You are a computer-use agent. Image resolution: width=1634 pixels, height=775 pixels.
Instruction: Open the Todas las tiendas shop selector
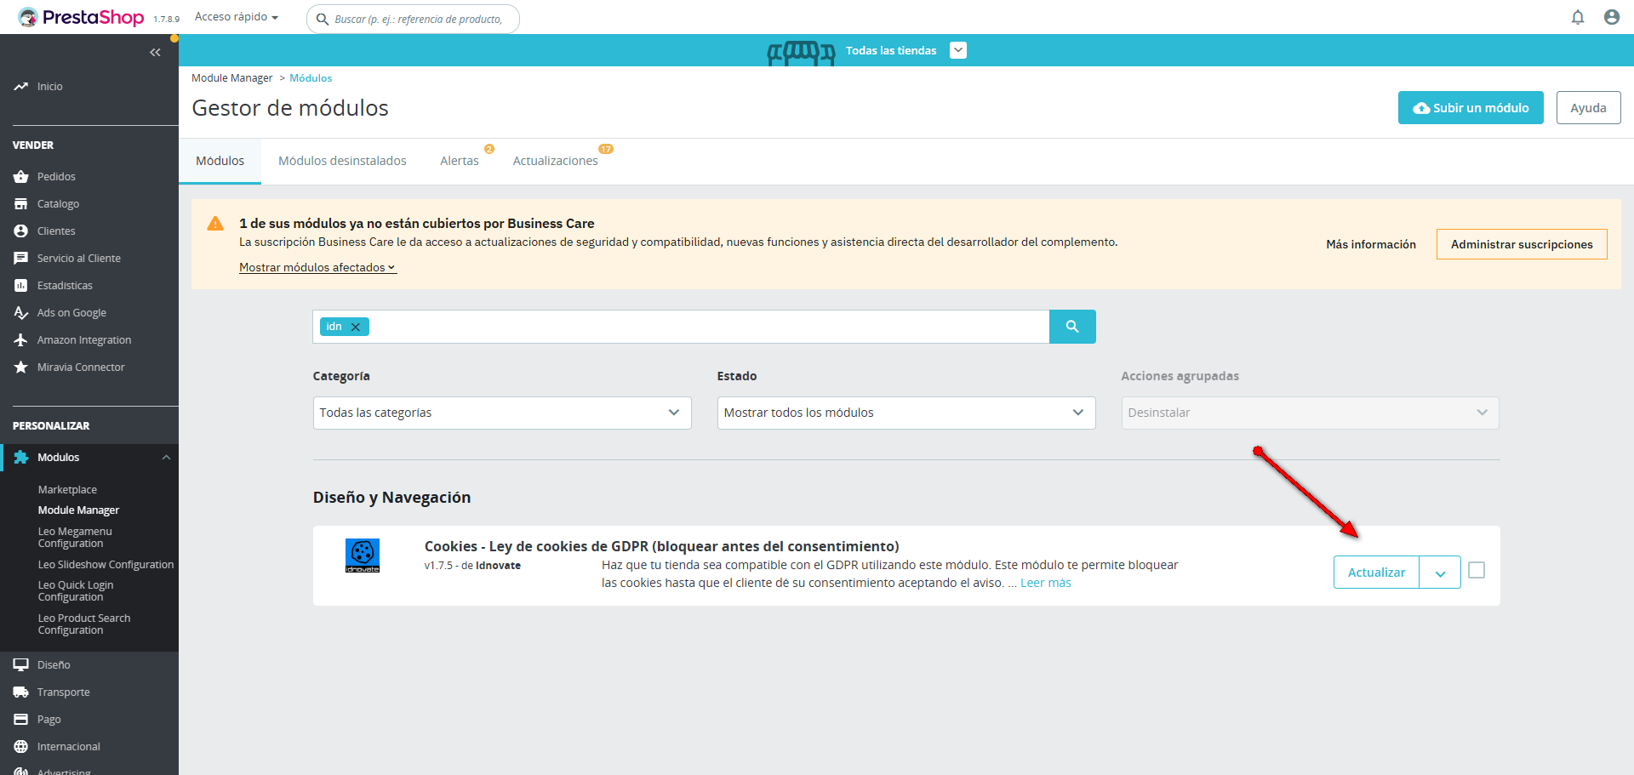click(958, 50)
